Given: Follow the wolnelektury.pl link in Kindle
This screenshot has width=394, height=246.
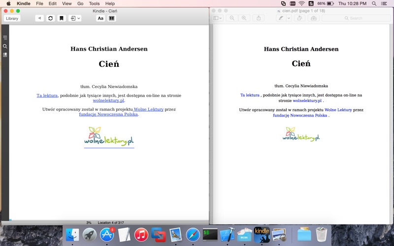Looking at the screenshot, I should 108,100.
